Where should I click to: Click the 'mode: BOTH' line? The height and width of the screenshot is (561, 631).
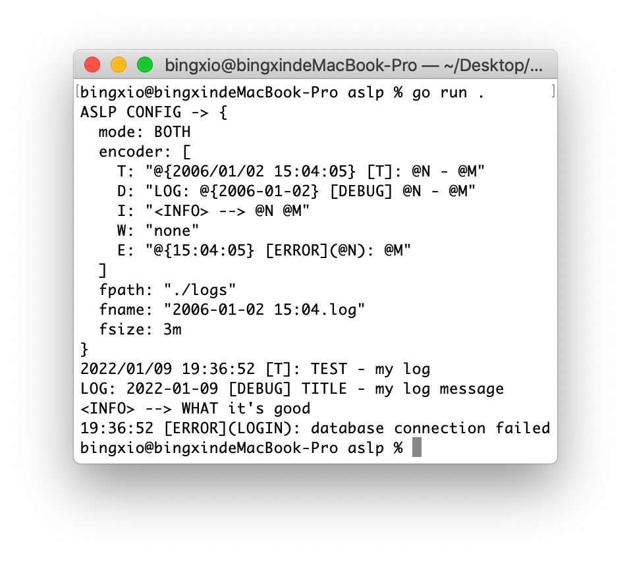[x=144, y=132]
